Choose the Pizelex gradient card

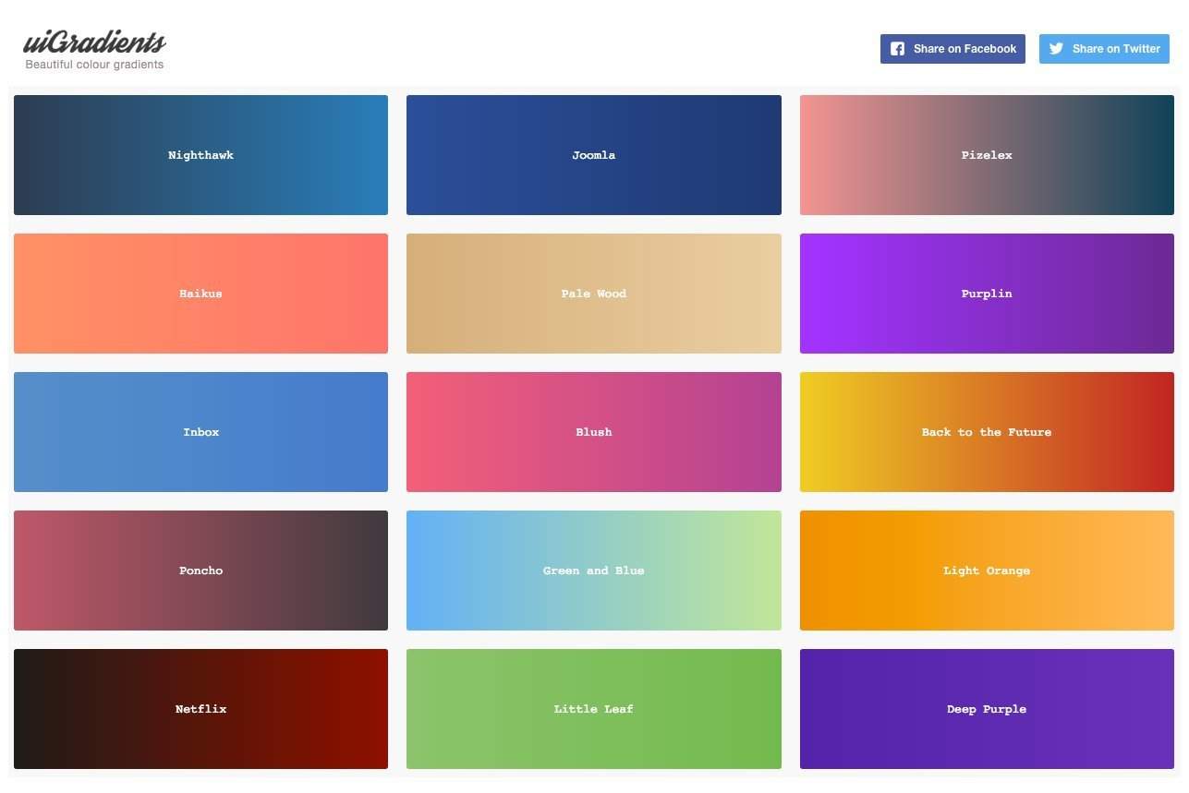pos(987,155)
